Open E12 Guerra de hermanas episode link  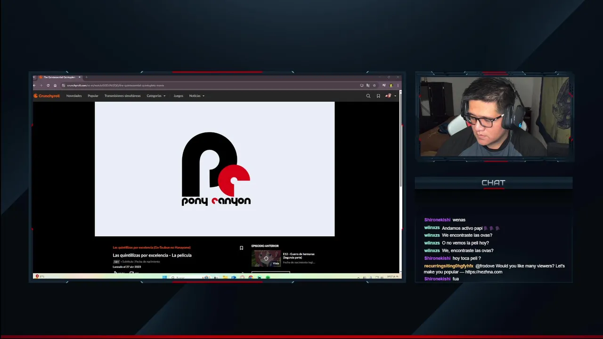(299, 256)
